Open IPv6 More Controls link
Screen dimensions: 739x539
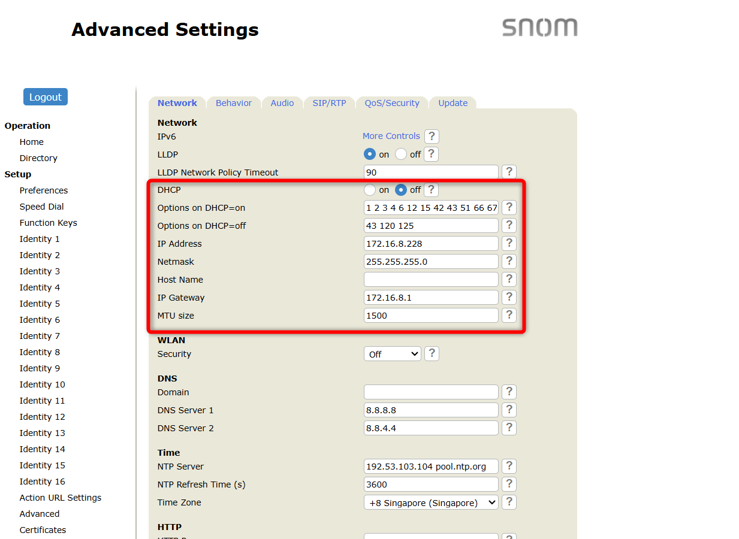pyautogui.click(x=391, y=136)
